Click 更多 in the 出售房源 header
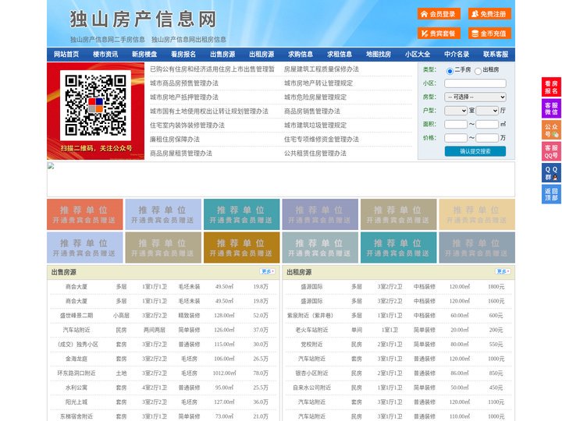562x421 pixels. (268, 272)
